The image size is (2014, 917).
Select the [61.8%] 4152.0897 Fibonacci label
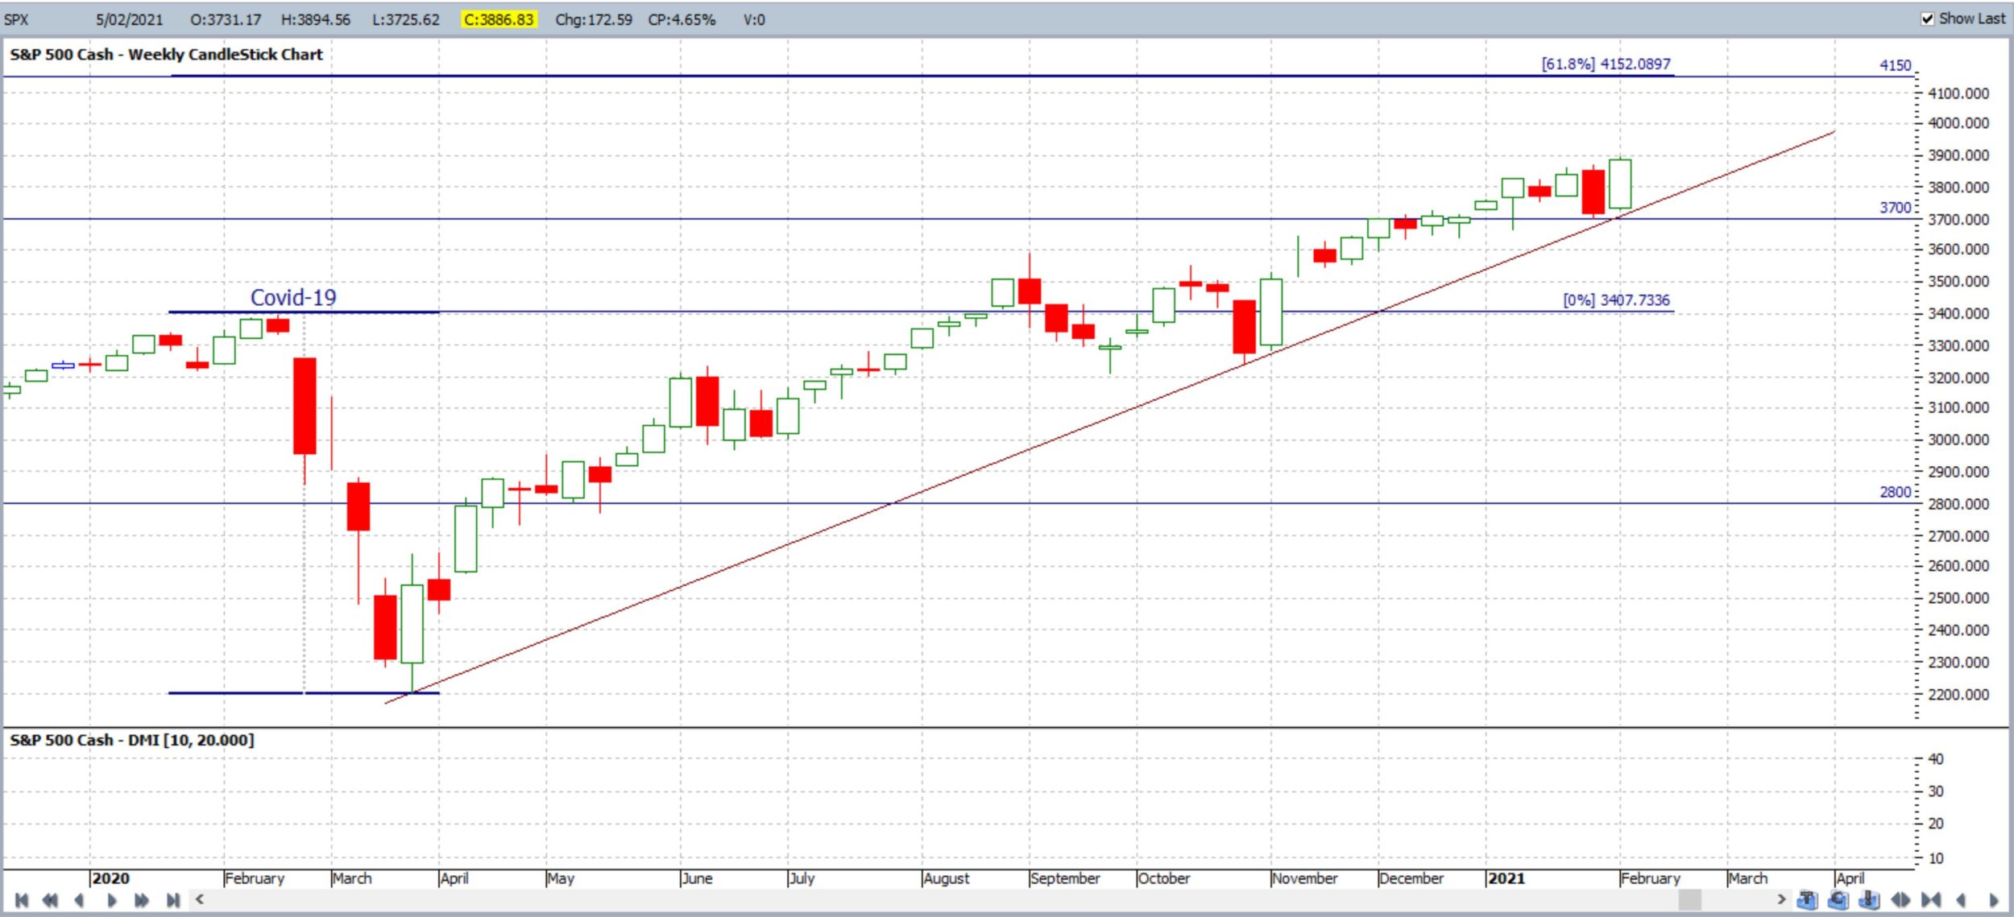click(1606, 64)
